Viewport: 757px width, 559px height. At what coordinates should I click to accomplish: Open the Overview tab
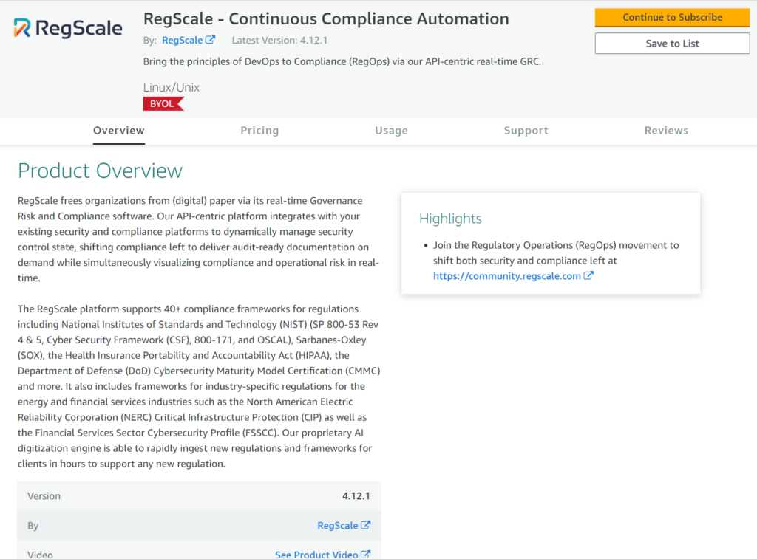pos(119,131)
